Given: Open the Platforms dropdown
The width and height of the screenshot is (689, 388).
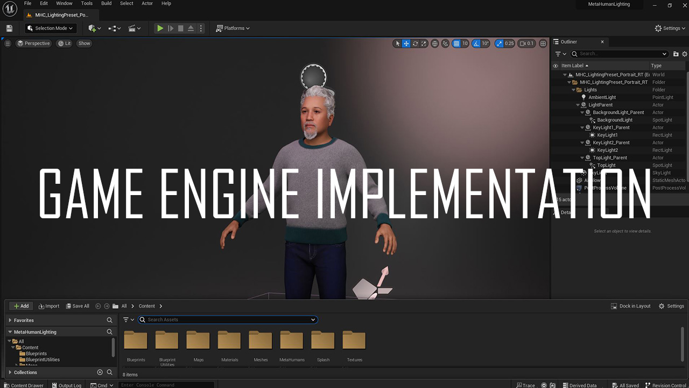Looking at the screenshot, I should (233, 28).
